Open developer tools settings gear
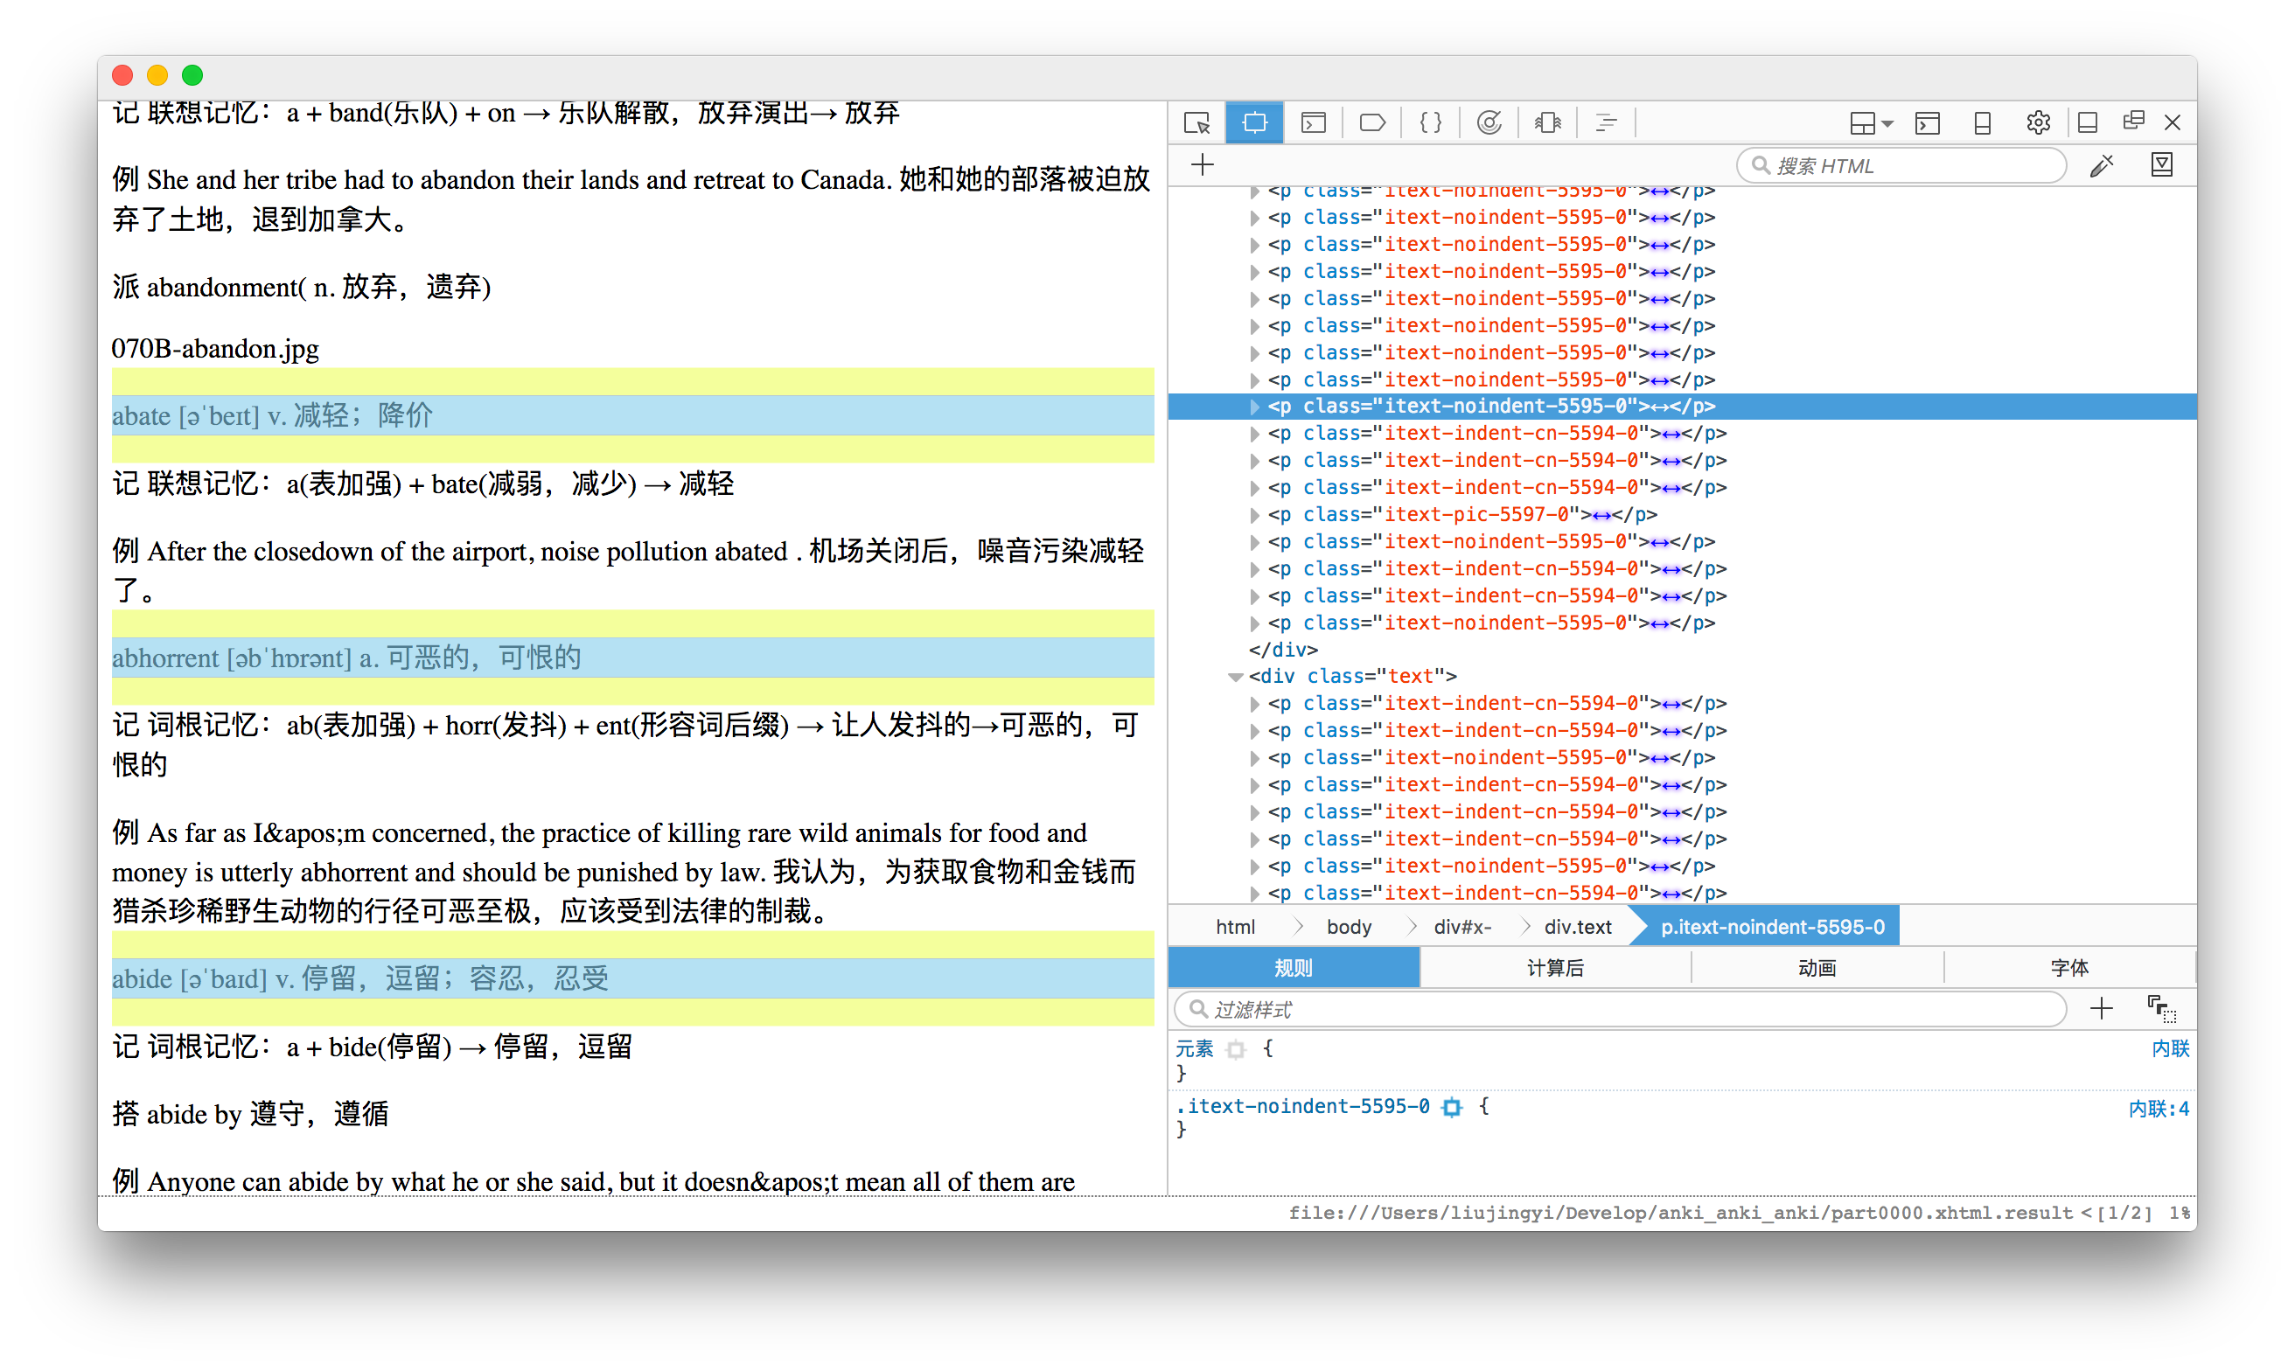 2038,123
